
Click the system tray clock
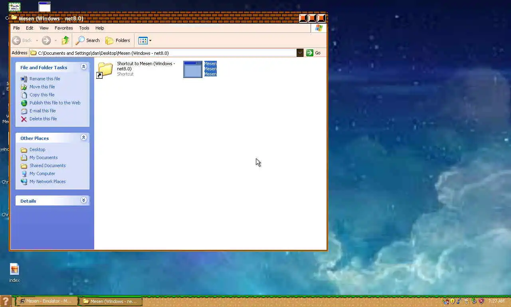(496, 301)
